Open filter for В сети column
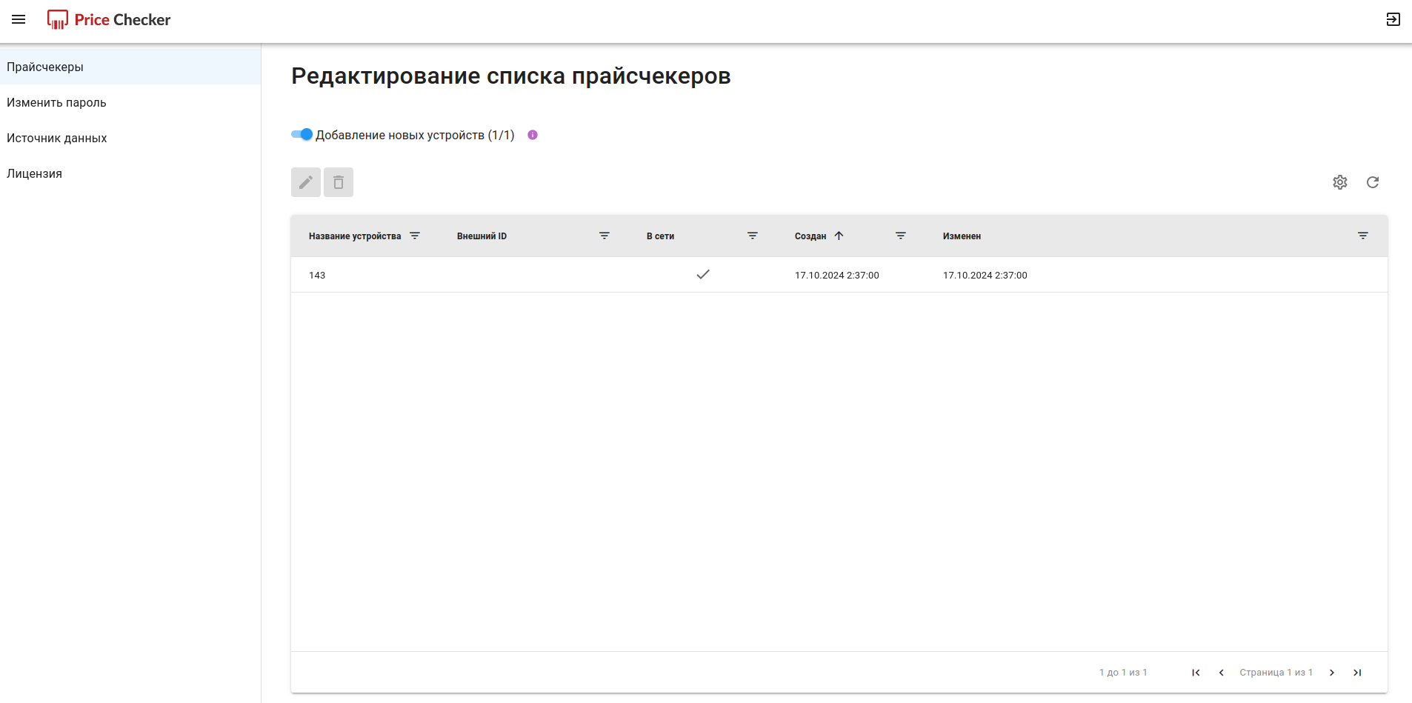Screen dimensions: 1412x703 [753, 236]
